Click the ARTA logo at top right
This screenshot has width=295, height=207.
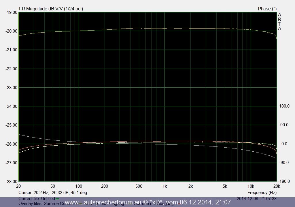tap(279, 22)
